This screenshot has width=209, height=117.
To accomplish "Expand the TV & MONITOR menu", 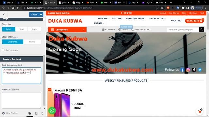I will click(x=157, y=19).
